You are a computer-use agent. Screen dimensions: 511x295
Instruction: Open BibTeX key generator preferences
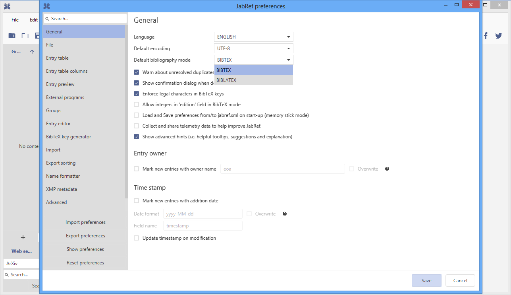[x=84, y=137]
